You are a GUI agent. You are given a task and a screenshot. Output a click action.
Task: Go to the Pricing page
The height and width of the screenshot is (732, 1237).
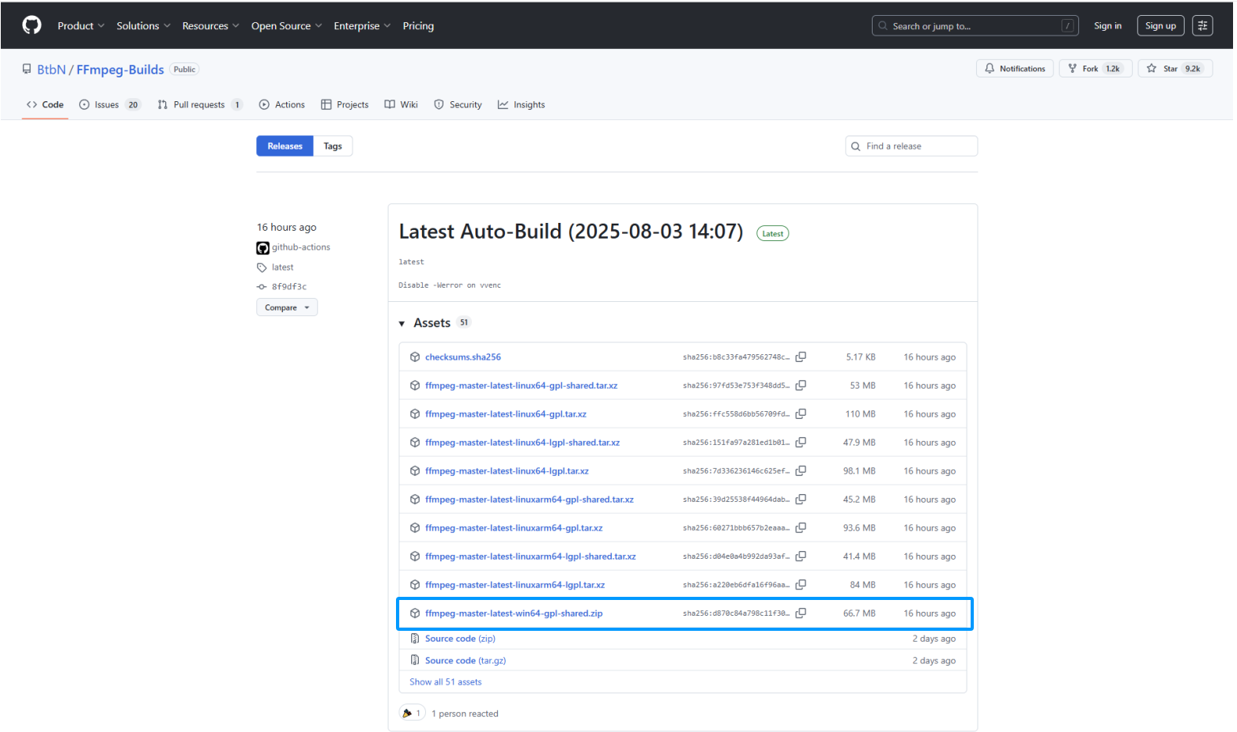click(x=418, y=25)
